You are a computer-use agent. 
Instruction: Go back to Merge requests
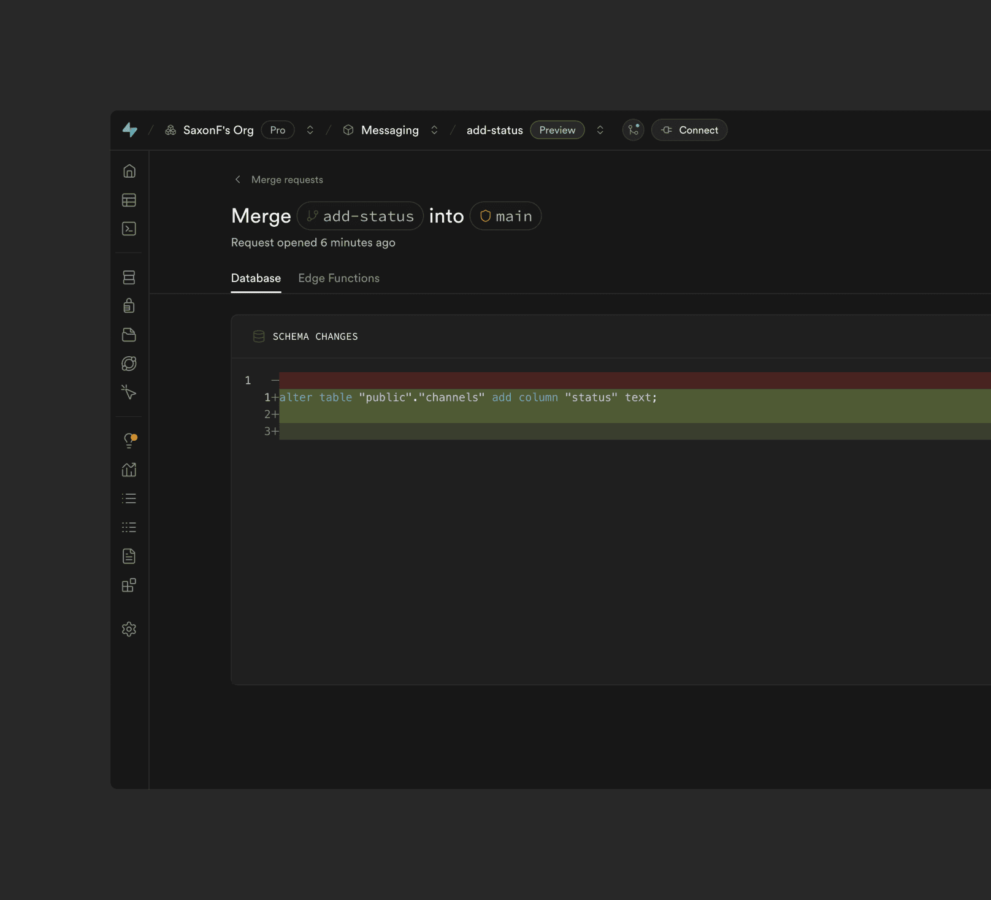coord(279,180)
